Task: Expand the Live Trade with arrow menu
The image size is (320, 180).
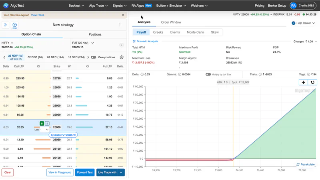Action: click(x=121, y=172)
